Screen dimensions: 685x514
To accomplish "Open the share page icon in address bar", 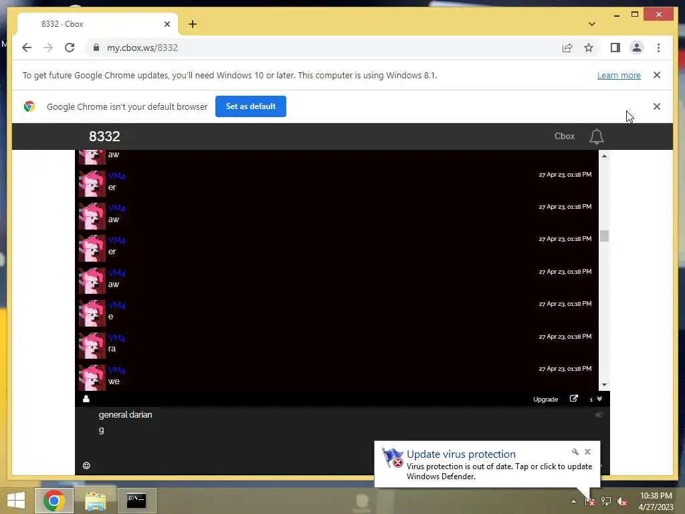I will [567, 48].
